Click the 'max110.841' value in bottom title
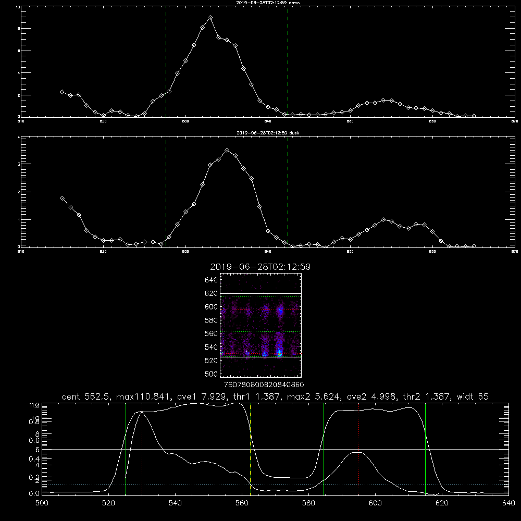Viewport: 521px width, 521px height. coord(143,396)
